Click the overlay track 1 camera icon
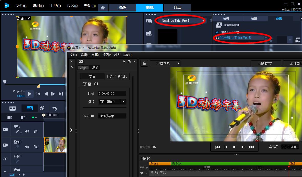Viewport: 302px width, 177px height. click(5, 145)
